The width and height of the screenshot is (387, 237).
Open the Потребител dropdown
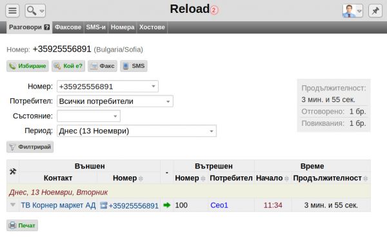point(168,101)
